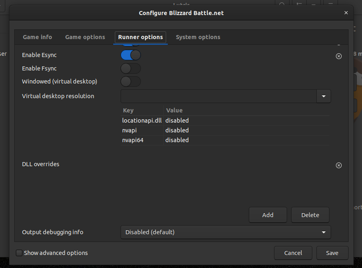Image resolution: width=362 pixels, height=268 pixels.
Task: Click the Enable Esync label
Action: tap(39, 55)
